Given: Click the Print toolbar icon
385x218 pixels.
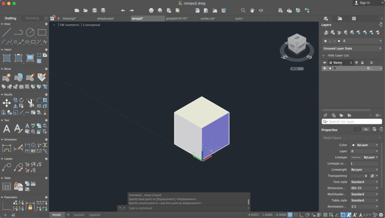Looking at the screenshot, I should pyautogui.click(x=151, y=10).
